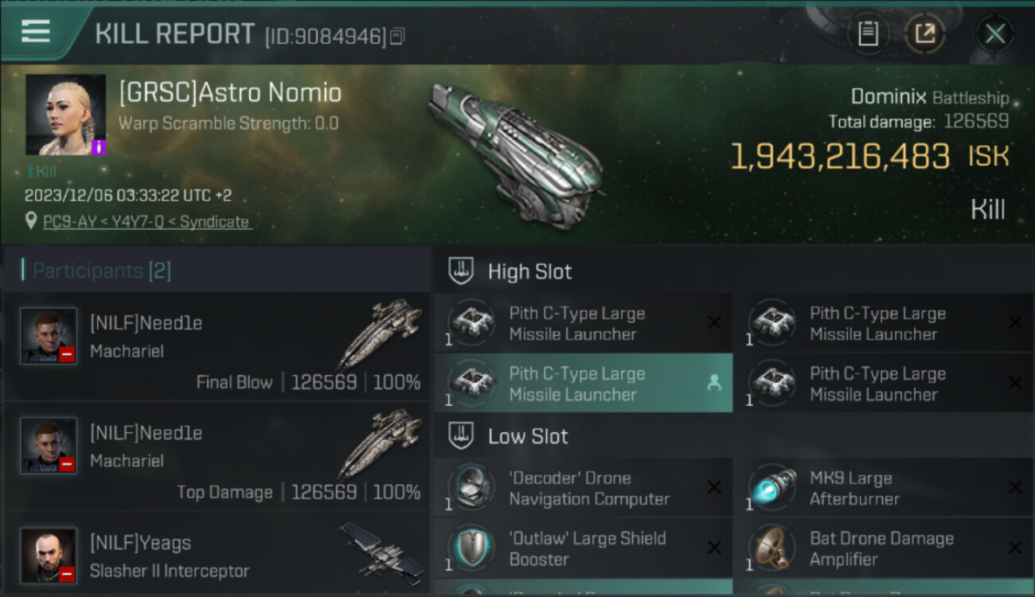Select the Yeags pilot portrait
This screenshot has width=1035, height=597.
[x=49, y=554]
